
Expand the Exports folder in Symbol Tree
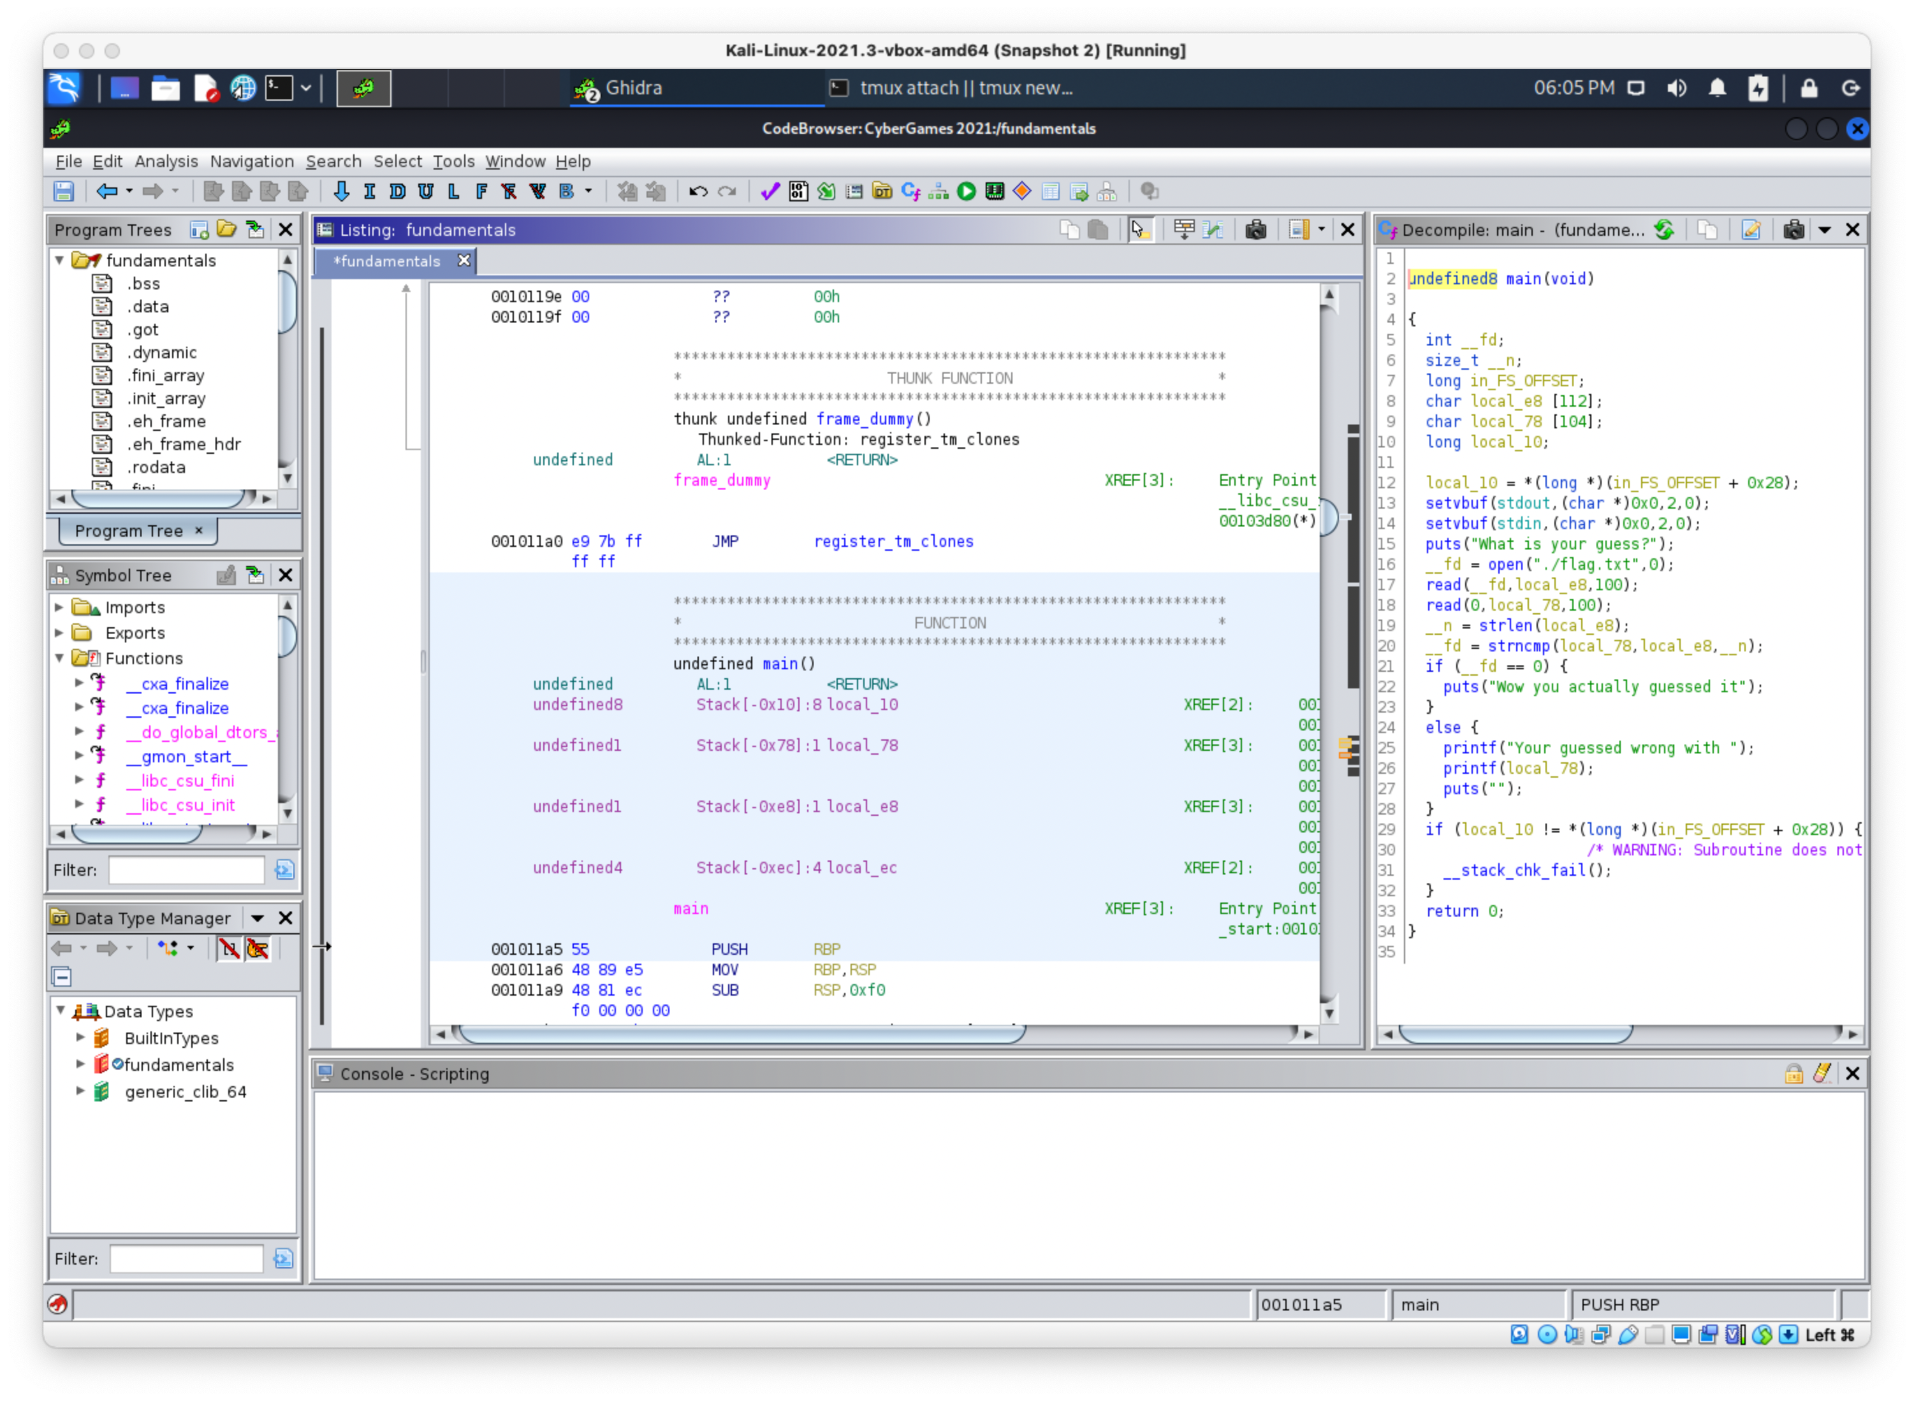tap(59, 634)
